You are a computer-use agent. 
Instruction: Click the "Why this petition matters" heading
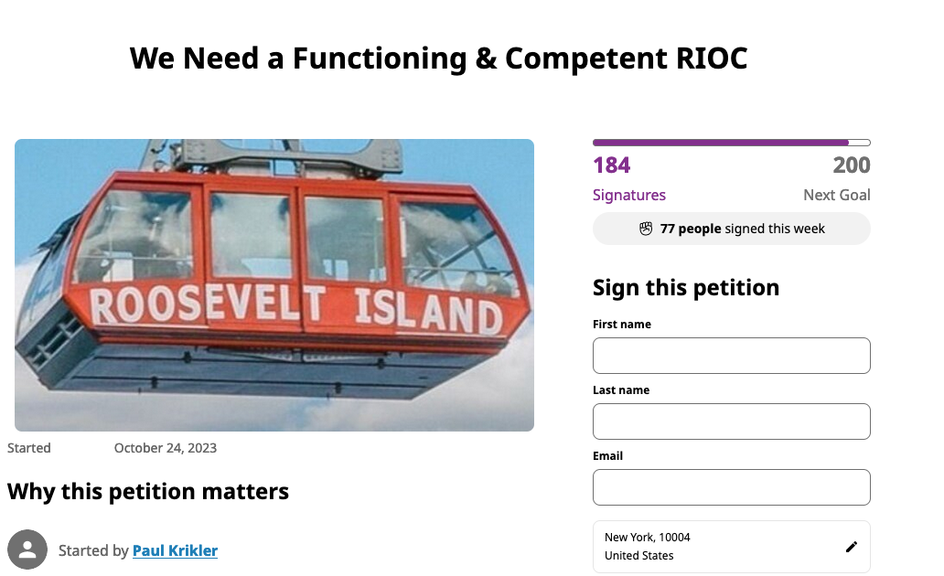tap(148, 492)
